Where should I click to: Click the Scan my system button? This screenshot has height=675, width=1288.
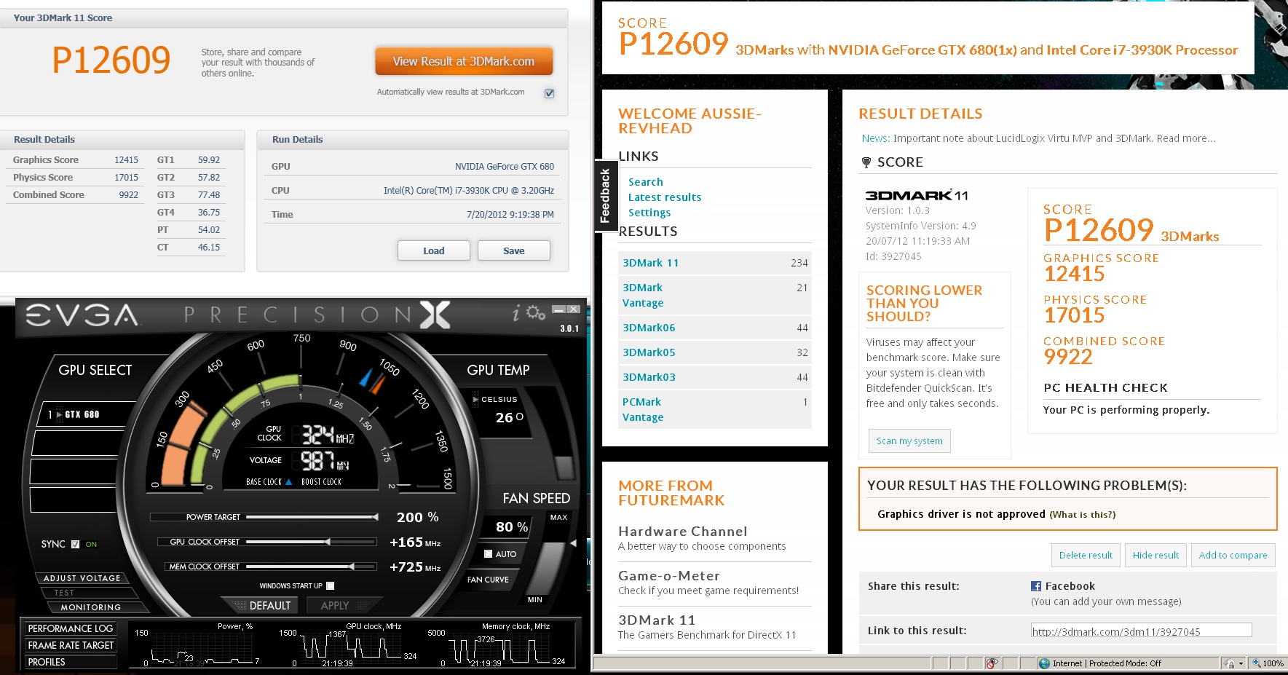point(909,441)
